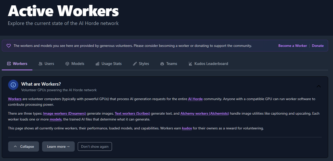
Task: Click the Teams tab group icon
Action: [x=162, y=64]
